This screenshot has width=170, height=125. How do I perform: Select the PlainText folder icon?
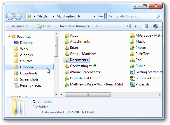pos(132,54)
